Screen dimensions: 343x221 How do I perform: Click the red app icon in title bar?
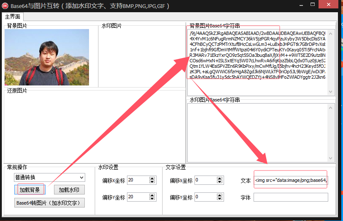(x=5, y=6)
